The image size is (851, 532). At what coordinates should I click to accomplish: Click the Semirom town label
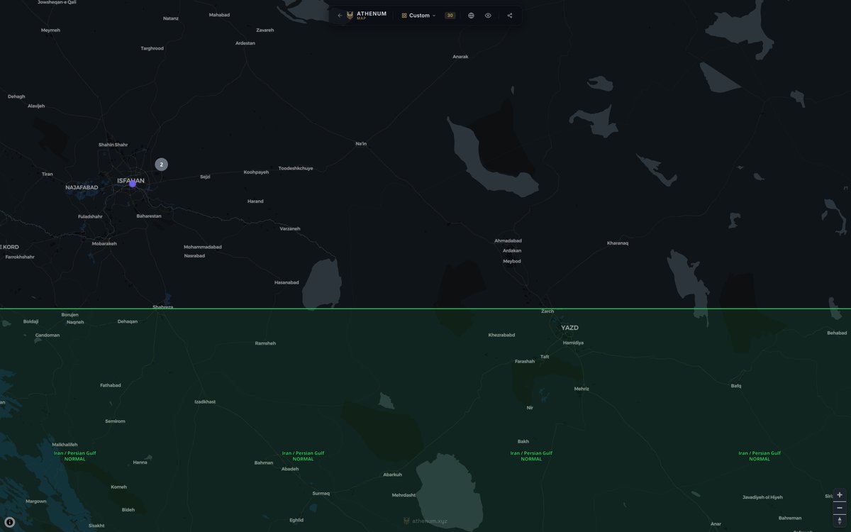point(115,421)
